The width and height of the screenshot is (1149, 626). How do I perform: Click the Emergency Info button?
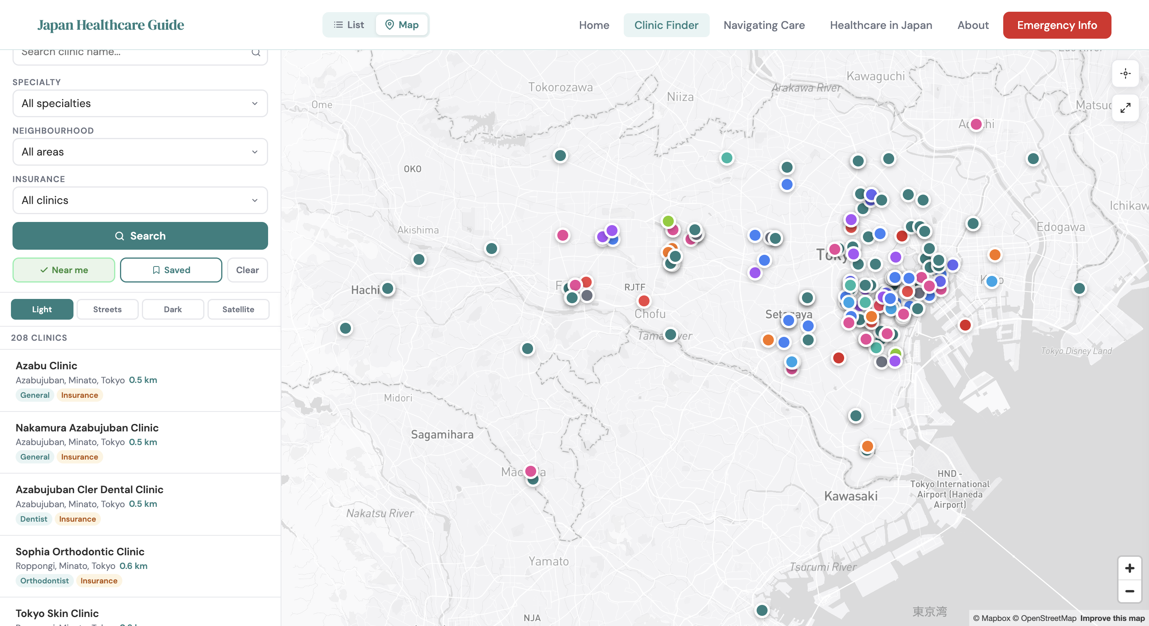[1057, 25]
